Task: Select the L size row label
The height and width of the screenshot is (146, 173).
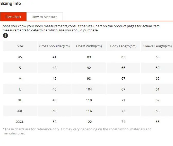Action: coord(20,89)
